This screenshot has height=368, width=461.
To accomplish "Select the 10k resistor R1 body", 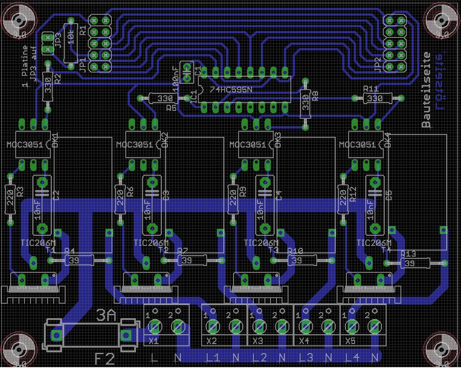I will click(71, 43).
